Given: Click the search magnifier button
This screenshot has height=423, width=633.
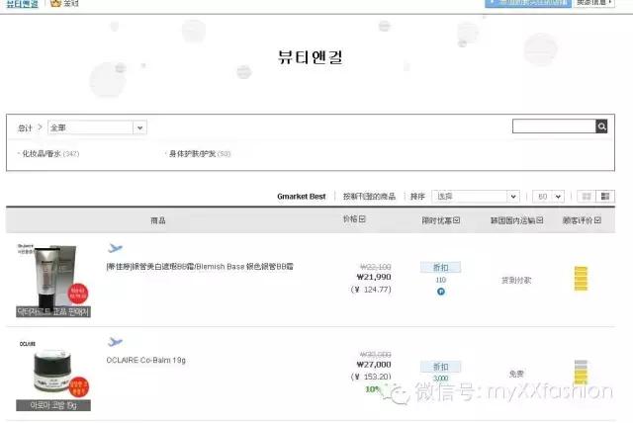Looking at the screenshot, I should tap(601, 127).
